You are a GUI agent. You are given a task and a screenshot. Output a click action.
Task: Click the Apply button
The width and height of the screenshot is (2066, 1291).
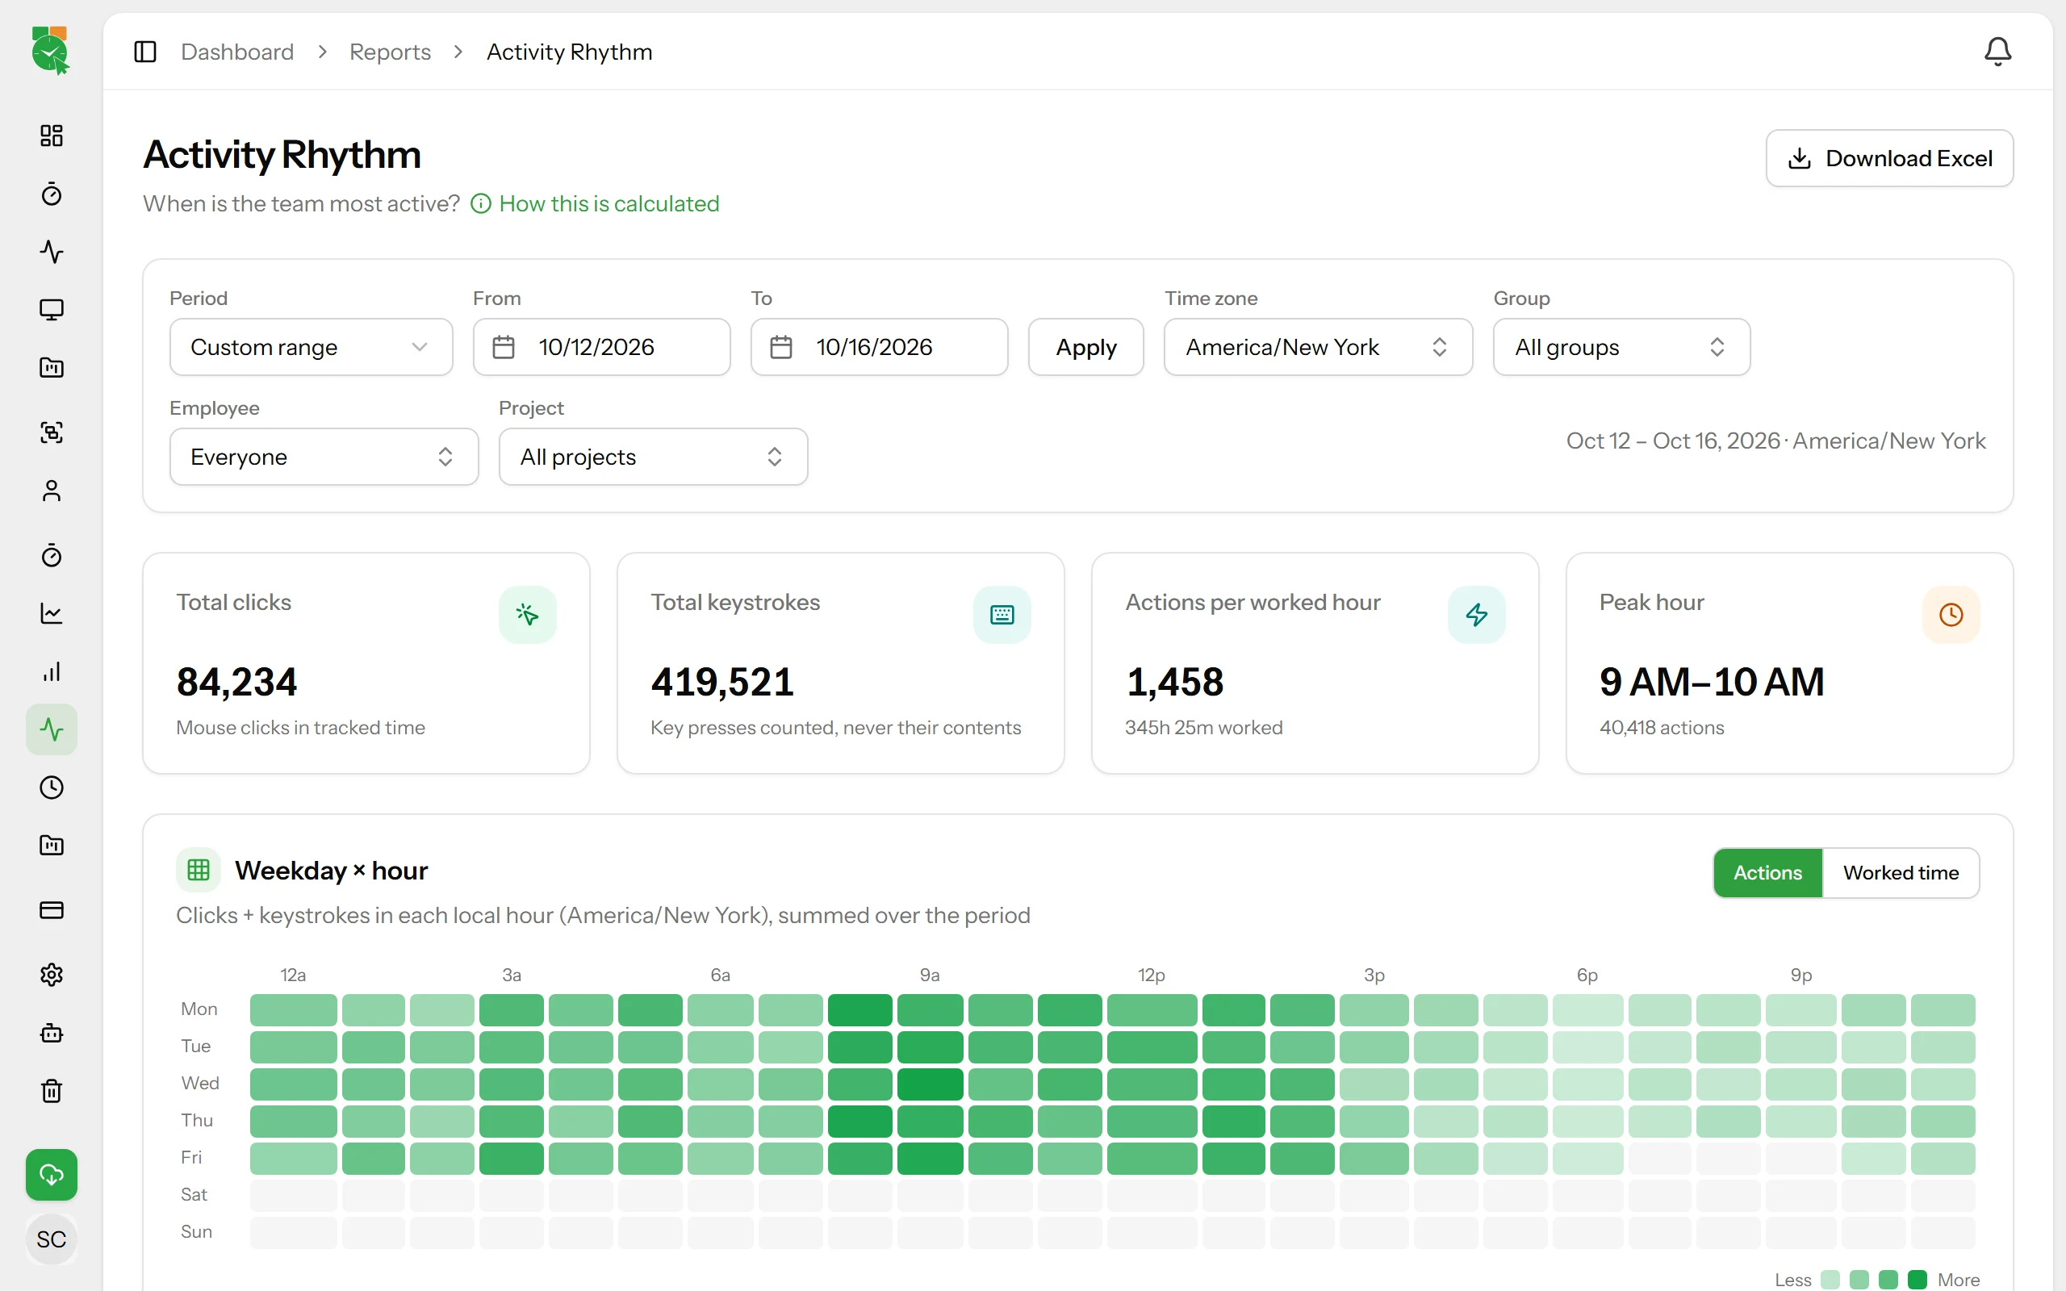click(1086, 347)
